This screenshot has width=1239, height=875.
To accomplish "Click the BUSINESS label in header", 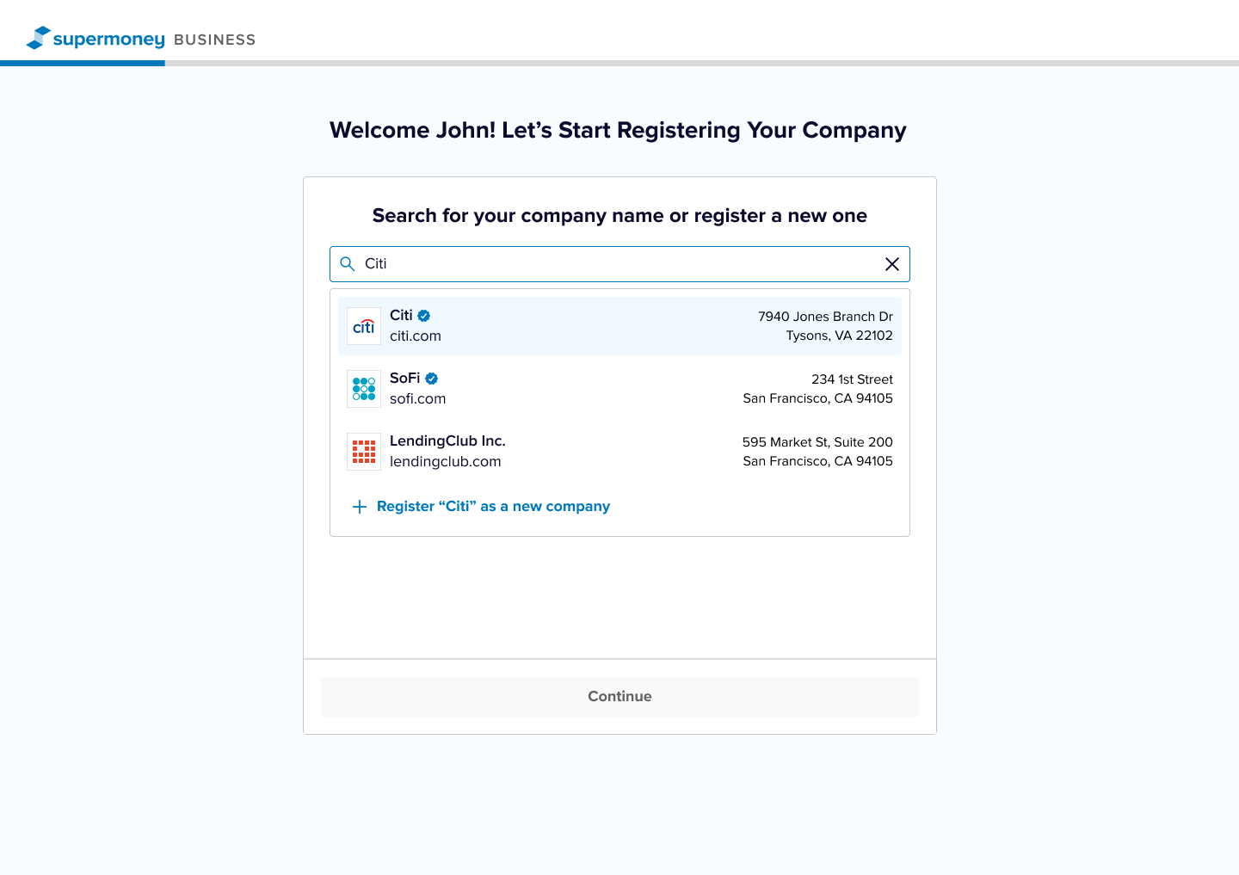I will coord(215,40).
